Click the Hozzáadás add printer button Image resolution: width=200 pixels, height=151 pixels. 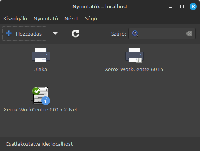[24, 34]
